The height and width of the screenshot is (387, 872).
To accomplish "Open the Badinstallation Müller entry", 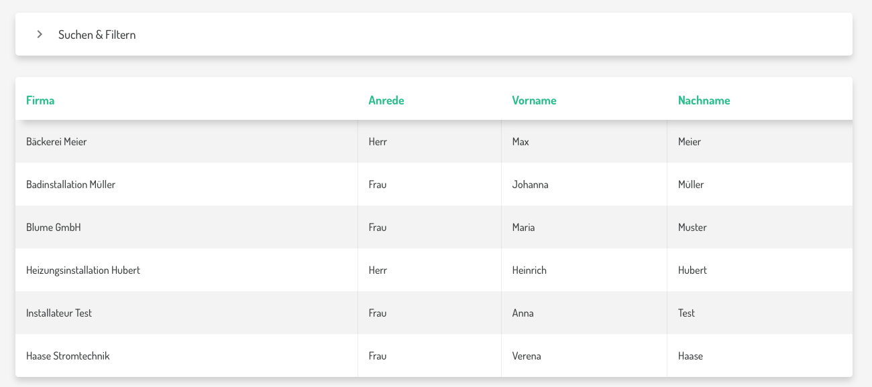I will [70, 185].
